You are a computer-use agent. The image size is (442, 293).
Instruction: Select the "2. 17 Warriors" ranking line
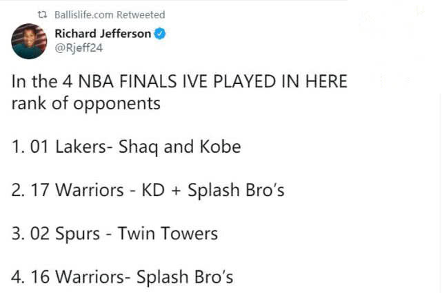pyautogui.click(x=148, y=190)
